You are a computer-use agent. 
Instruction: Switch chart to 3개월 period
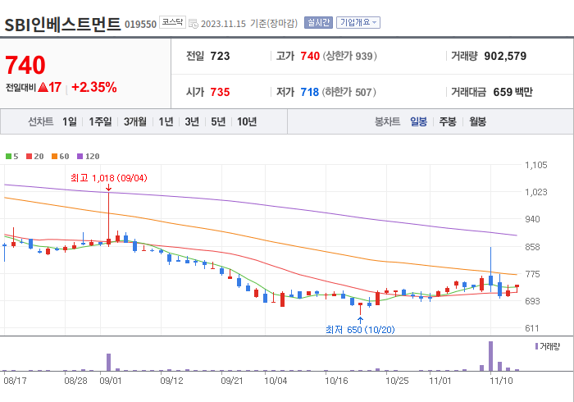135,121
